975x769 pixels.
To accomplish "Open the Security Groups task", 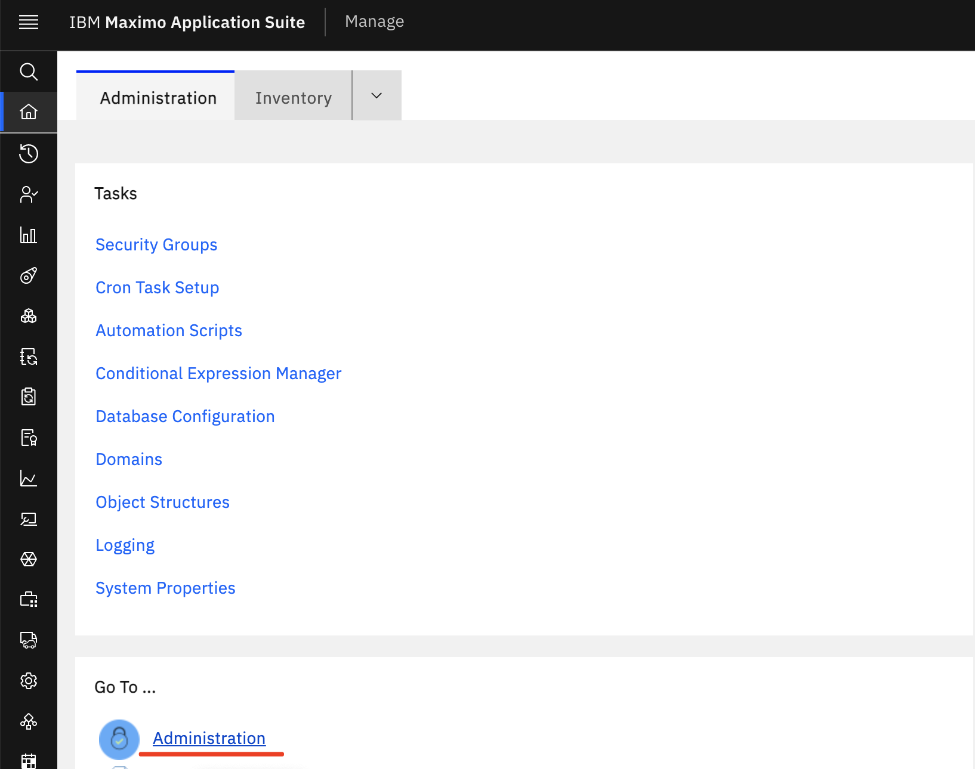I will coord(156,245).
